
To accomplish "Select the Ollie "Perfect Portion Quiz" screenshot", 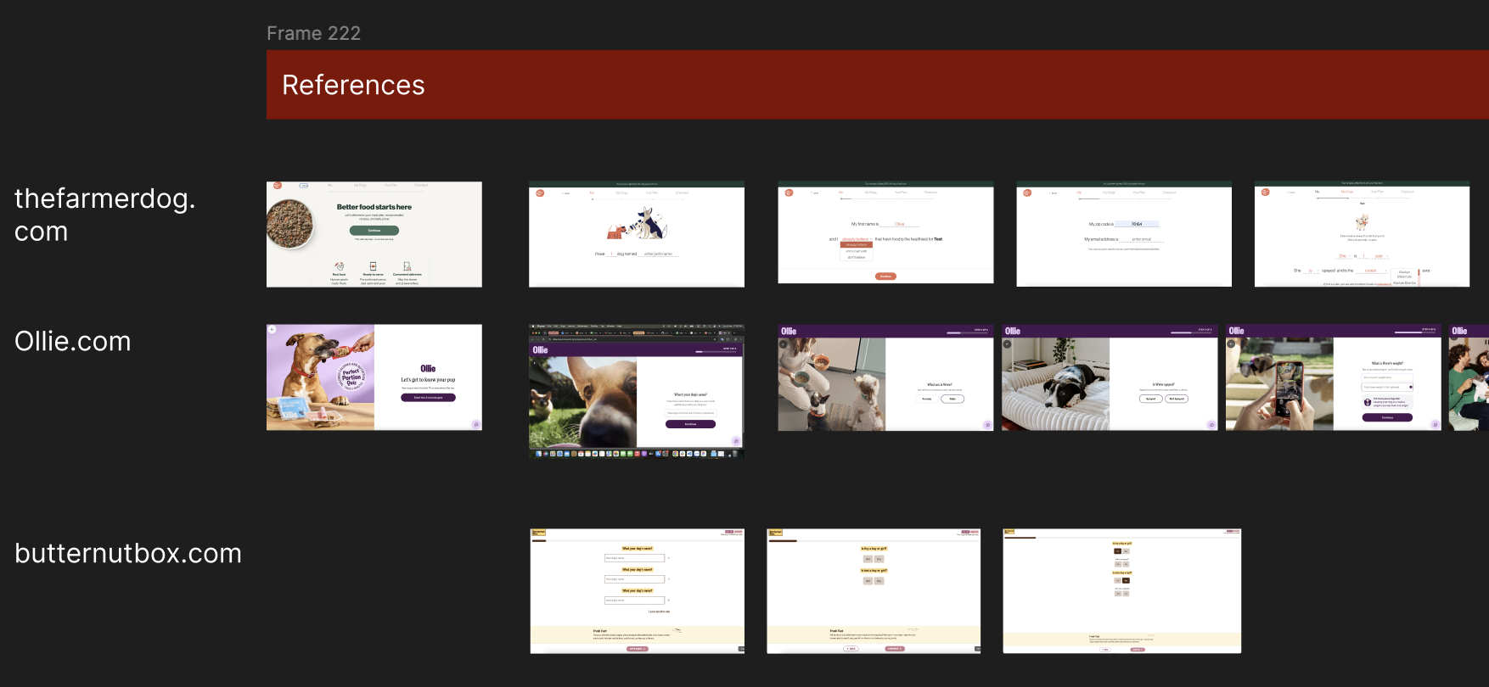I will [374, 377].
